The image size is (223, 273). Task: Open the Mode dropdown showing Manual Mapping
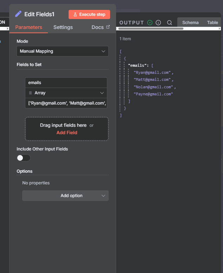(63, 51)
